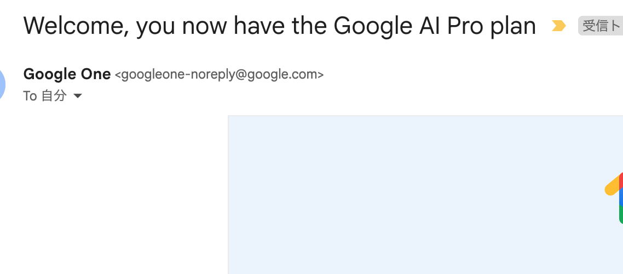Screen dimensions: 623x274
Task: Click the word One in sender name
Action: tap(98, 74)
